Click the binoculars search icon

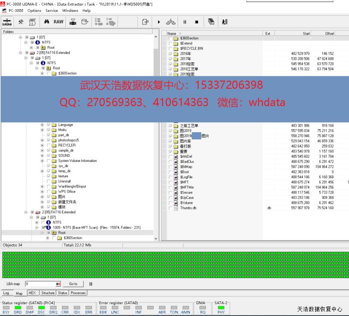pyautogui.click(x=46, y=21)
